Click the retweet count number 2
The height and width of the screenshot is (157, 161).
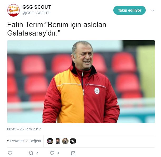click(37, 153)
